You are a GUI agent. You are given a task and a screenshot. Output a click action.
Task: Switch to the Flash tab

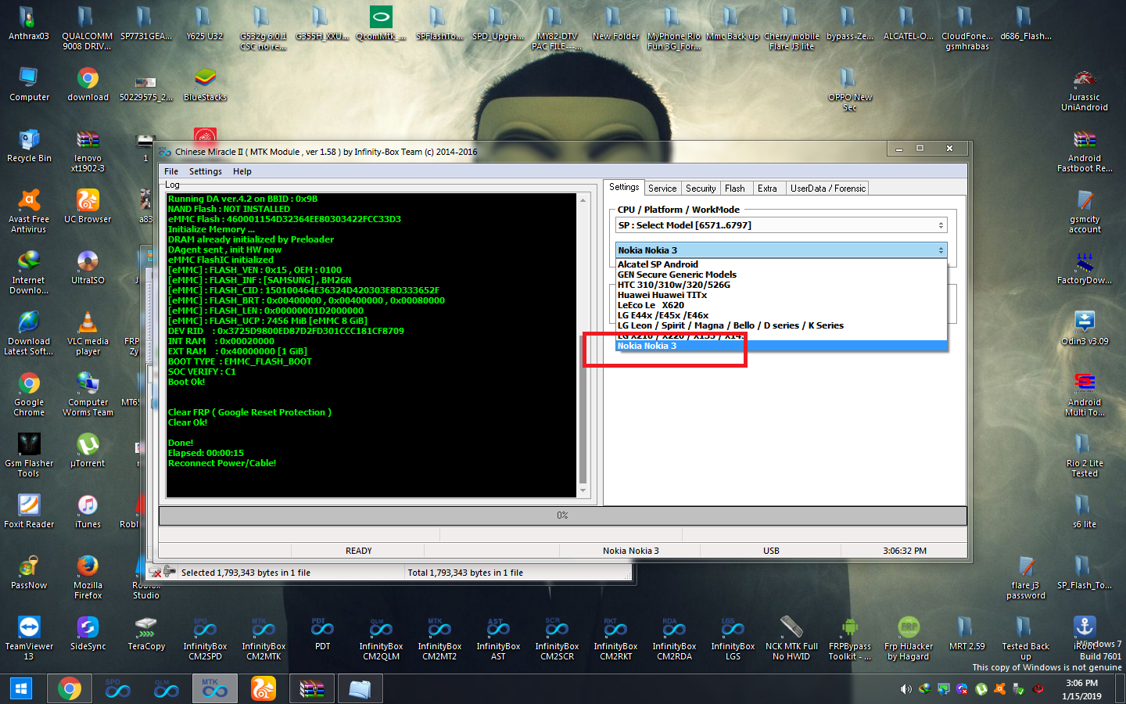[x=735, y=189]
